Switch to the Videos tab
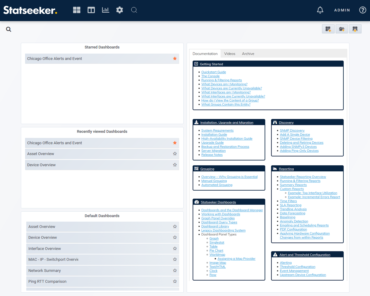This screenshot has width=370, height=296. (x=230, y=54)
